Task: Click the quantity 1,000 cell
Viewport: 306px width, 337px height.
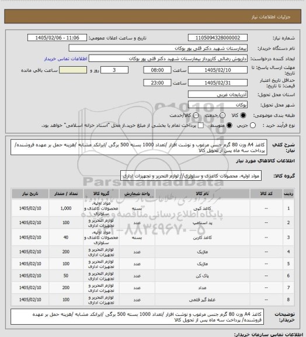Action: point(66,208)
